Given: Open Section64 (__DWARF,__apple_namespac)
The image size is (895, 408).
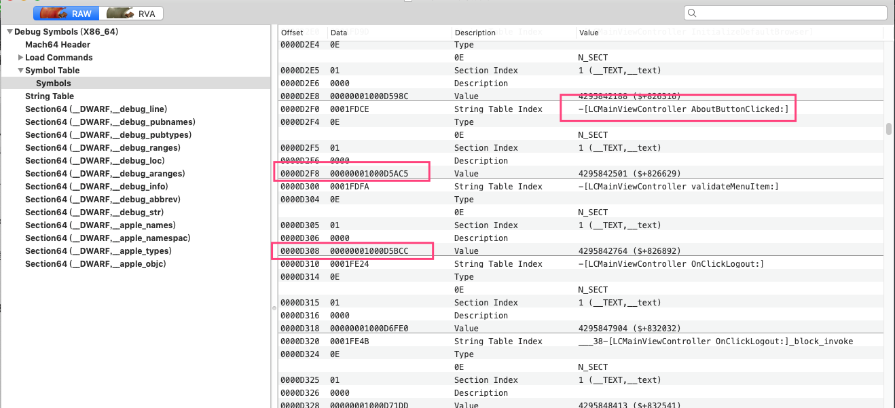Looking at the screenshot, I should (x=108, y=238).
